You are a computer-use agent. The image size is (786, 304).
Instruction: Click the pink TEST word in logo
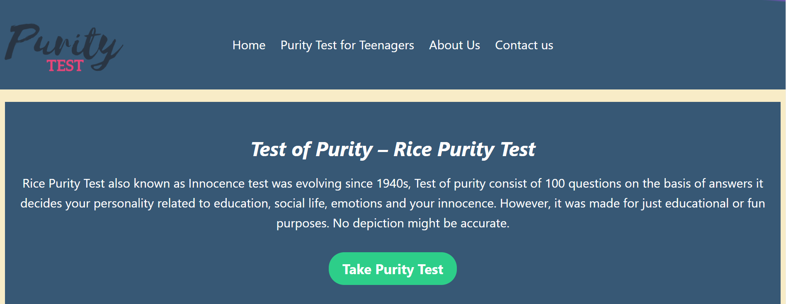[65, 66]
